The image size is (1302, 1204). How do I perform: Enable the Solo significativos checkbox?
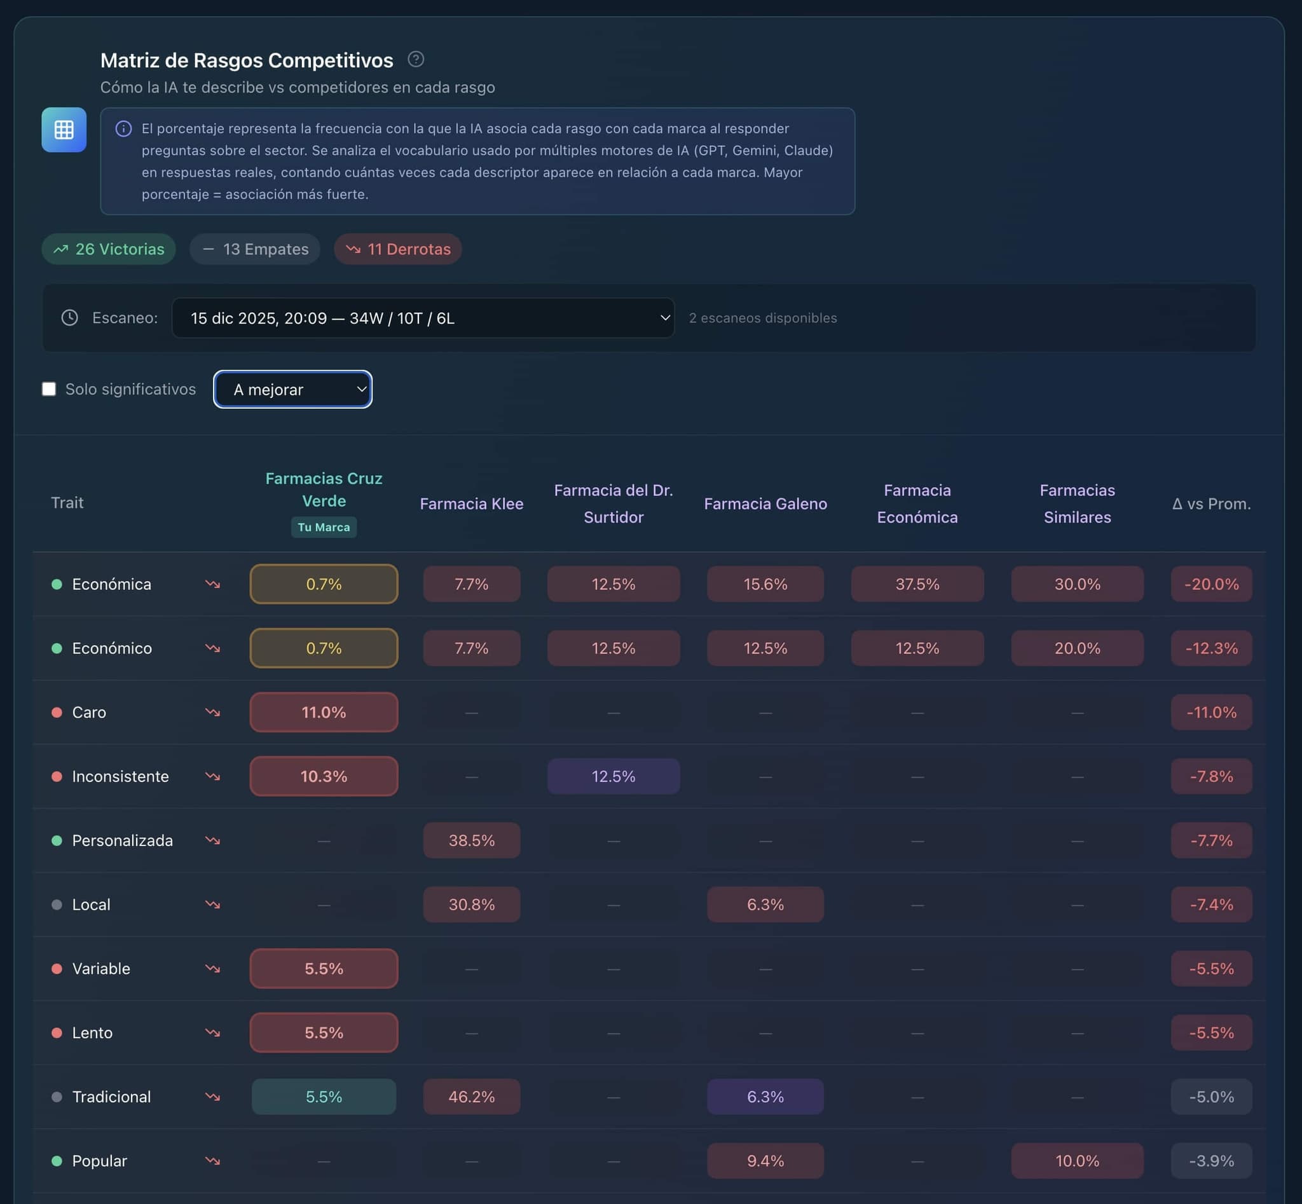pyautogui.click(x=49, y=389)
